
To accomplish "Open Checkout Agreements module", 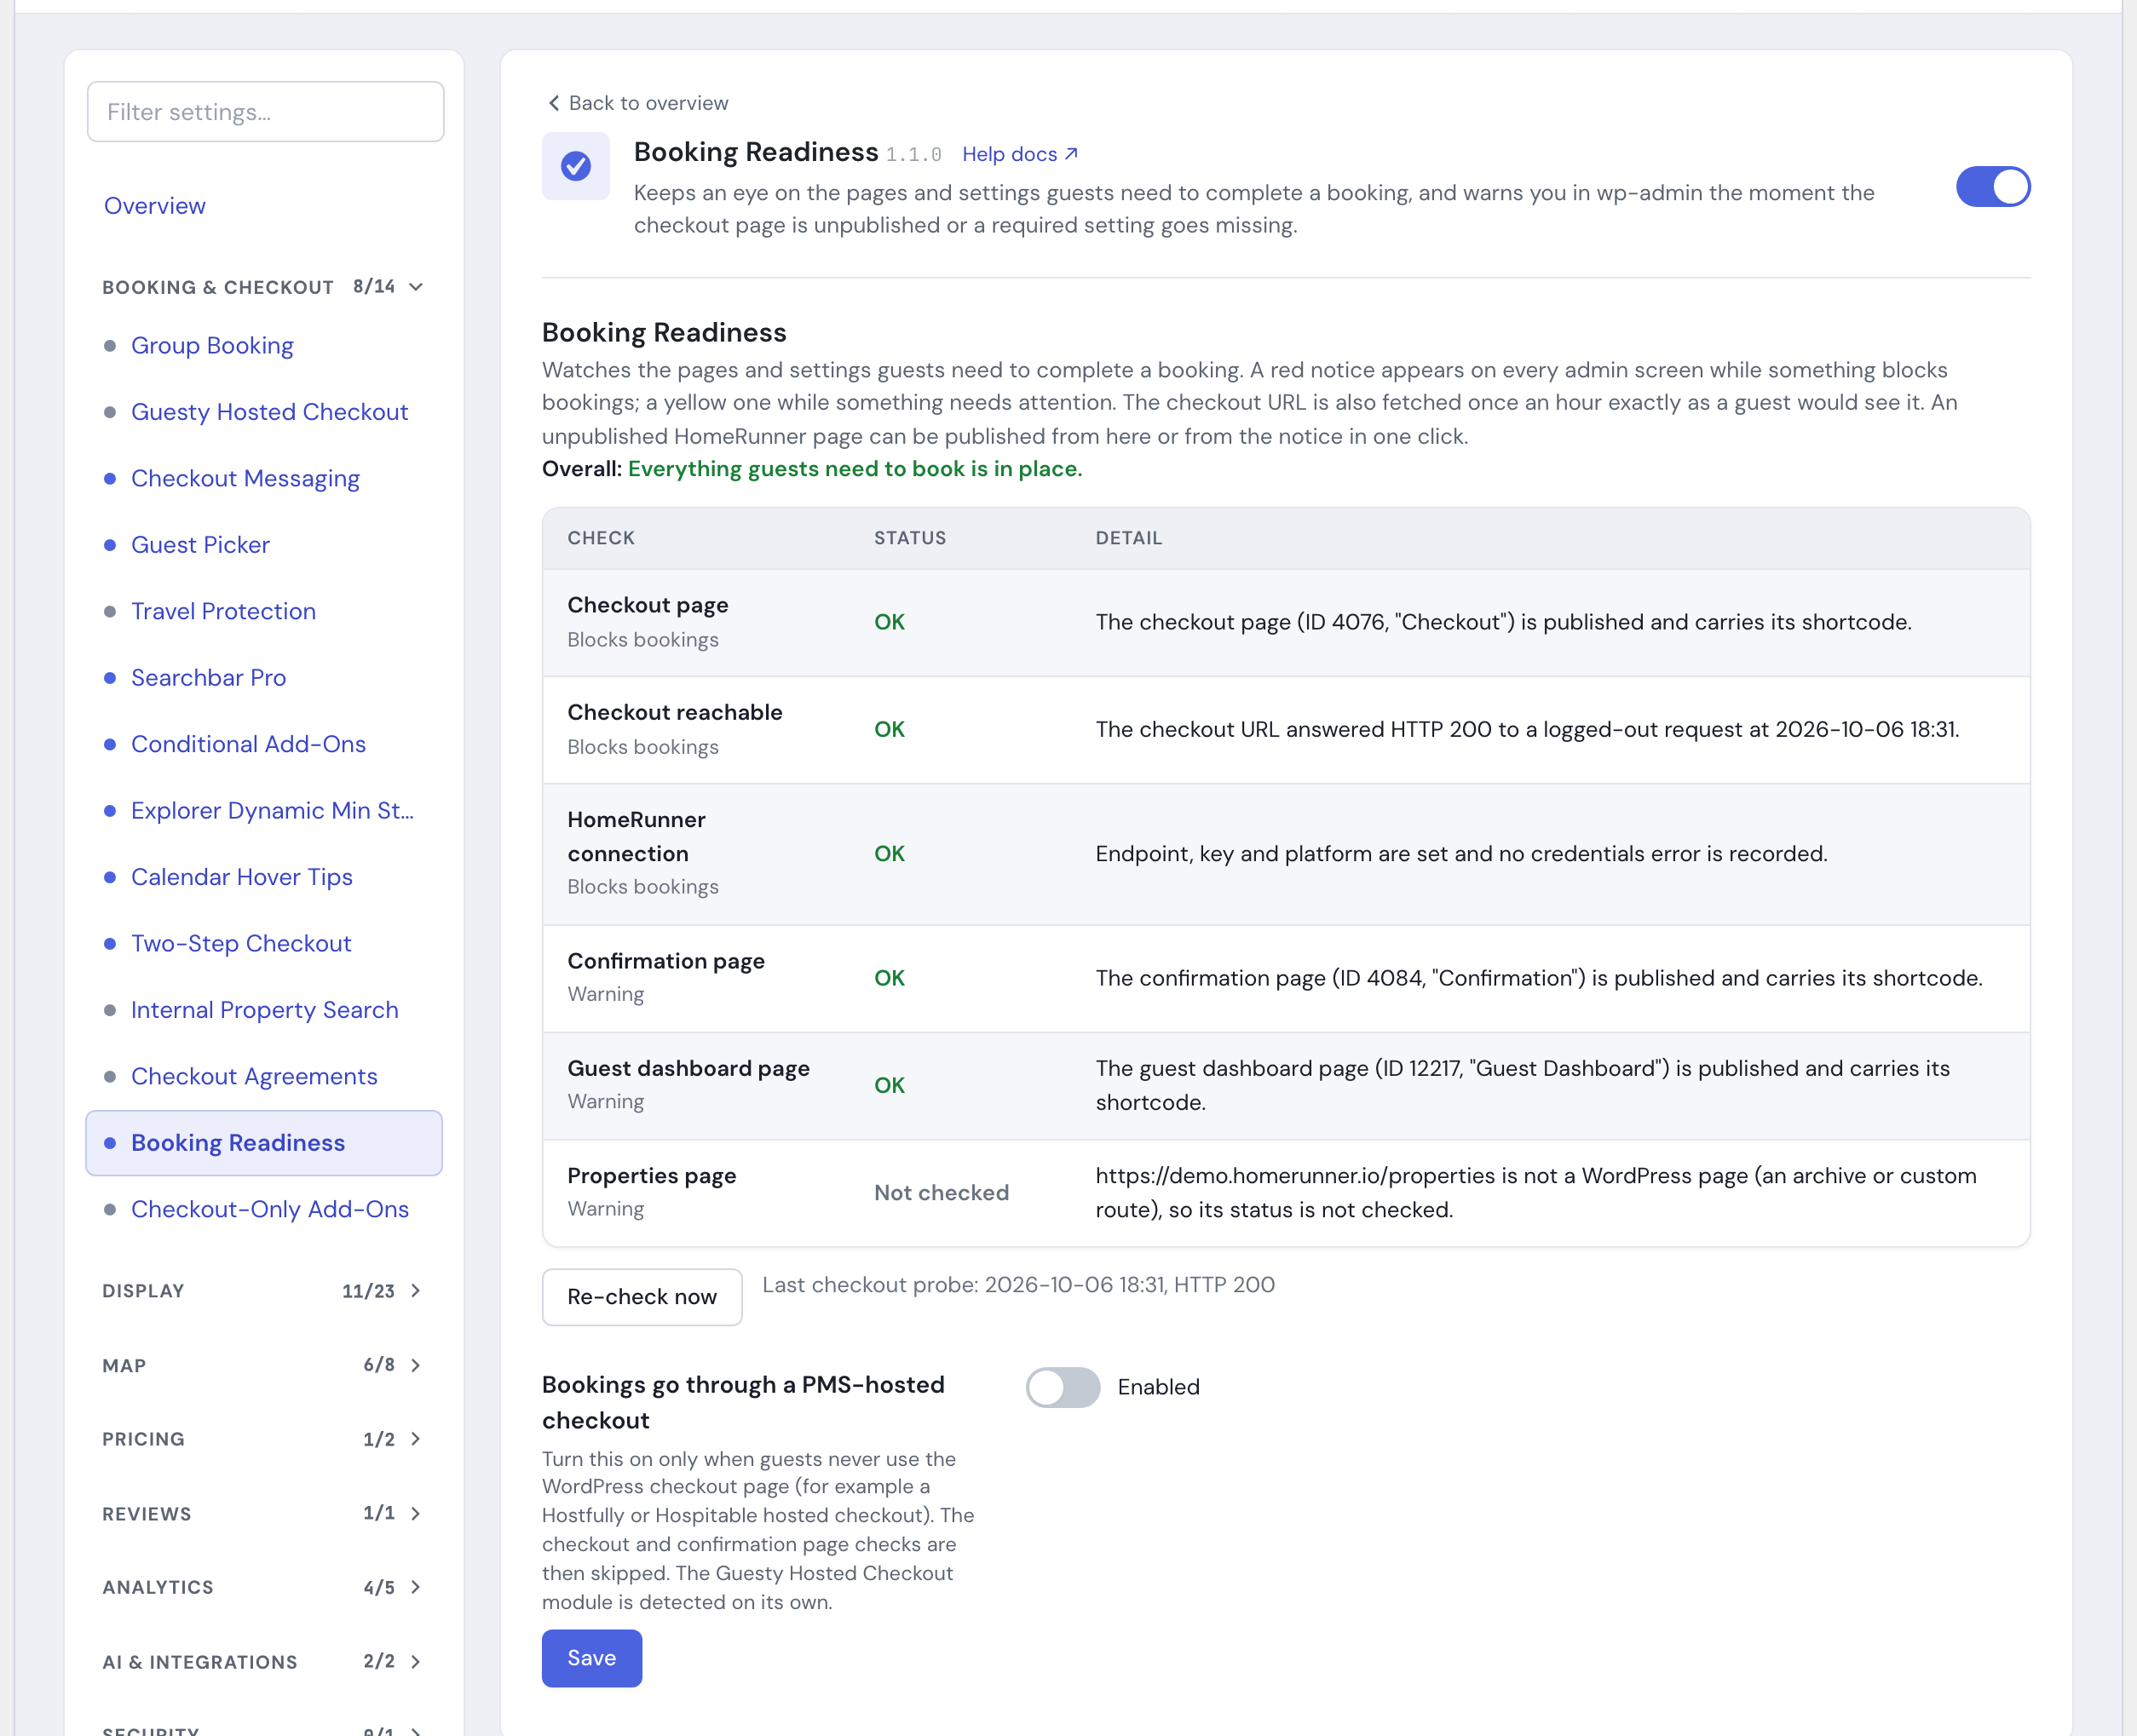I will coord(254,1076).
